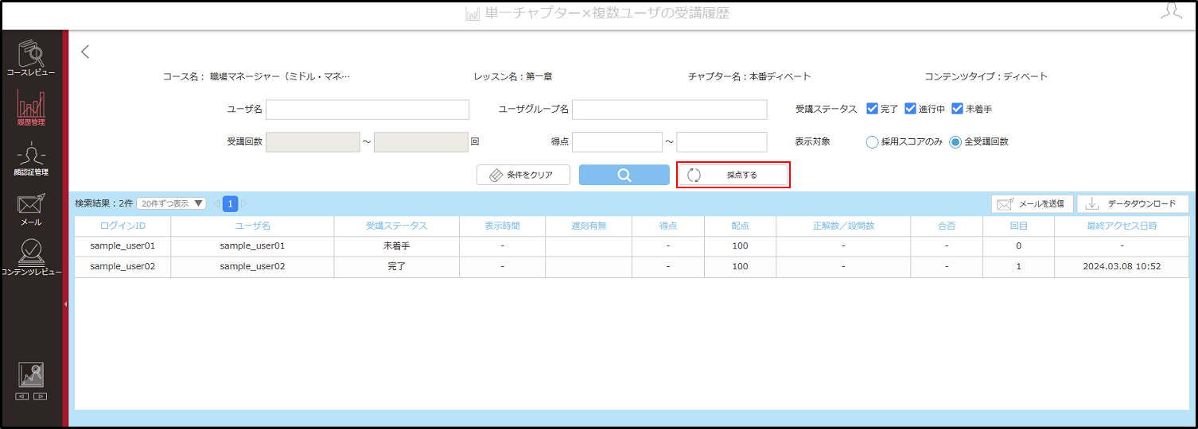Toggle the 未着手 status checkbox
Screen dimensions: 1198x429
coord(957,109)
